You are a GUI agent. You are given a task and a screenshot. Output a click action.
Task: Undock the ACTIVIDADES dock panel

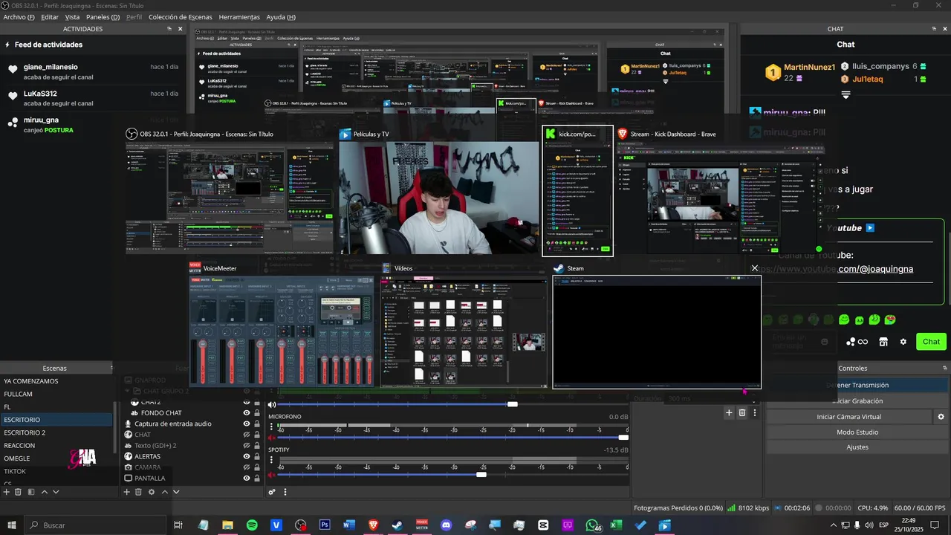click(169, 29)
